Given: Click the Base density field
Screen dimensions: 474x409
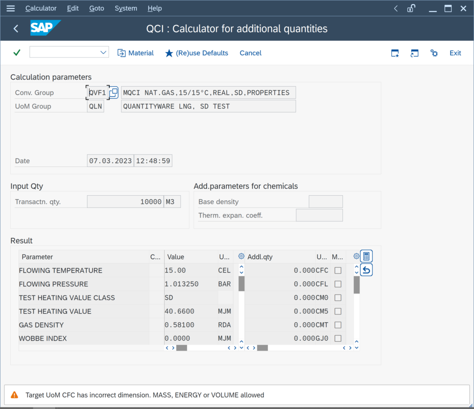Looking at the screenshot, I should [x=326, y=202].
